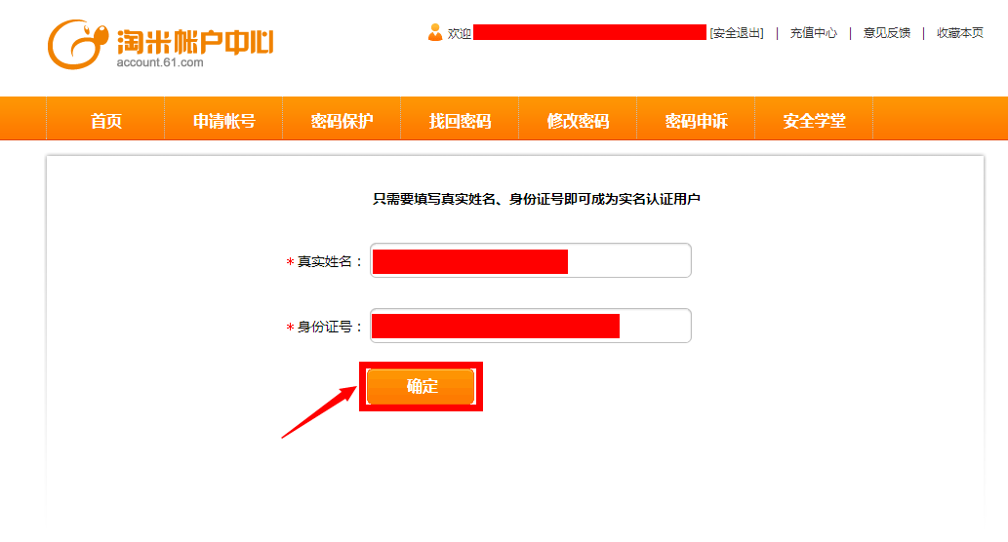Viewport: 1008px width, 542px height.
Task: Focus the 身份证号 input field
Action: click(531, 326)
